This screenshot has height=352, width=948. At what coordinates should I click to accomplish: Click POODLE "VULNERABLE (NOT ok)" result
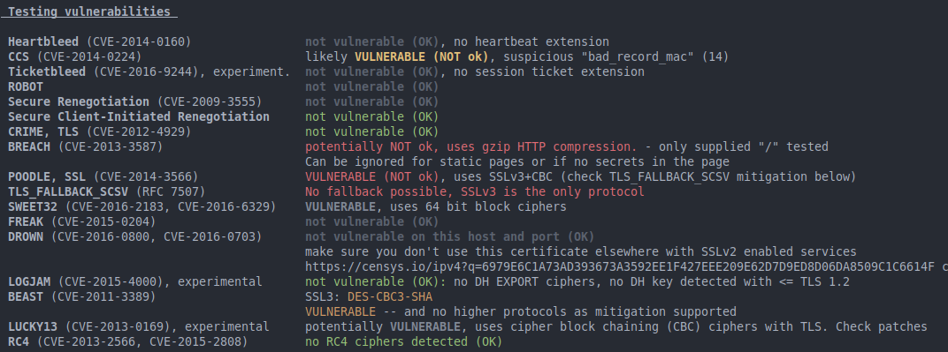coord(371,177)
